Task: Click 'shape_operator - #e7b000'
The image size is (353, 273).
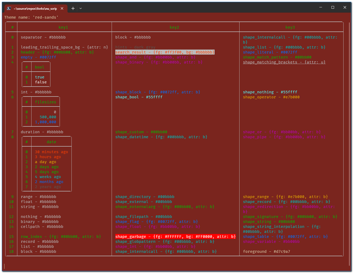Action: click(271, 97)
